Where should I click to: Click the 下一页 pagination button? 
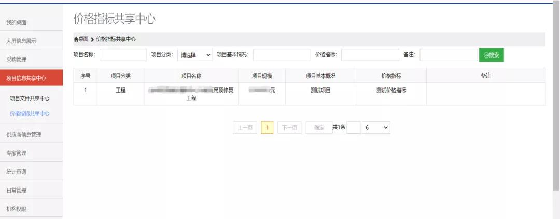290,128
